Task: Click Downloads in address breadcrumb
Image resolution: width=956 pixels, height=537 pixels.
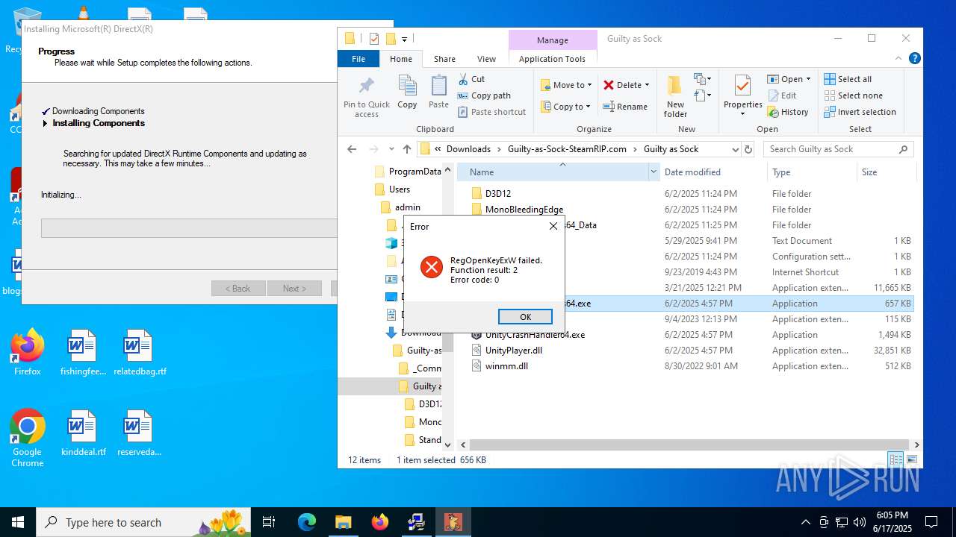Action: [x=468, y=149]
